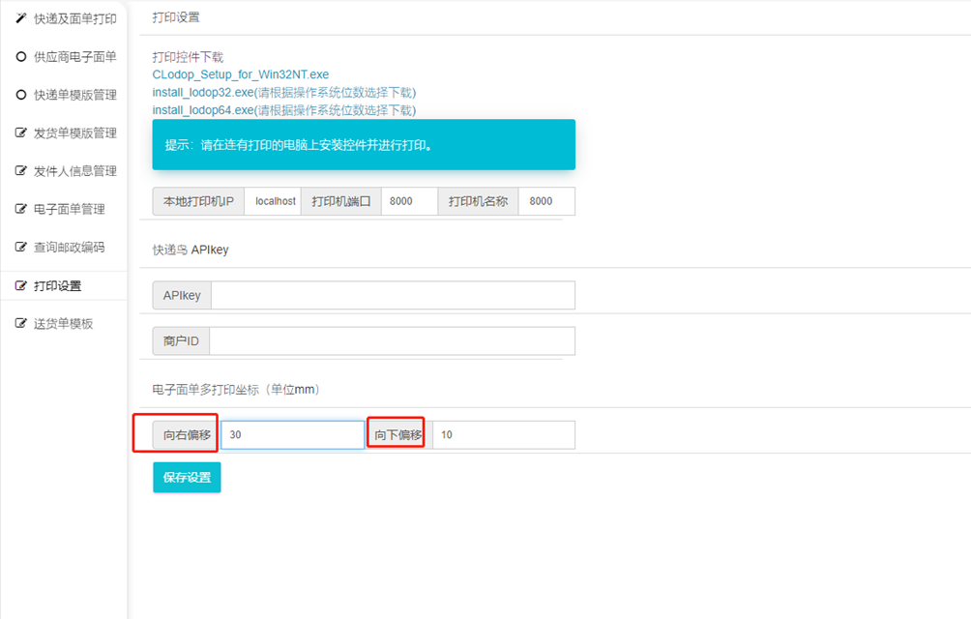Click the install_lodop32.exe download link
Image resolution: width=971 pixels, height=619 pixels.
tap(203, 93)
